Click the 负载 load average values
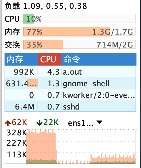 pyautogui.click(x=55, y=6)
